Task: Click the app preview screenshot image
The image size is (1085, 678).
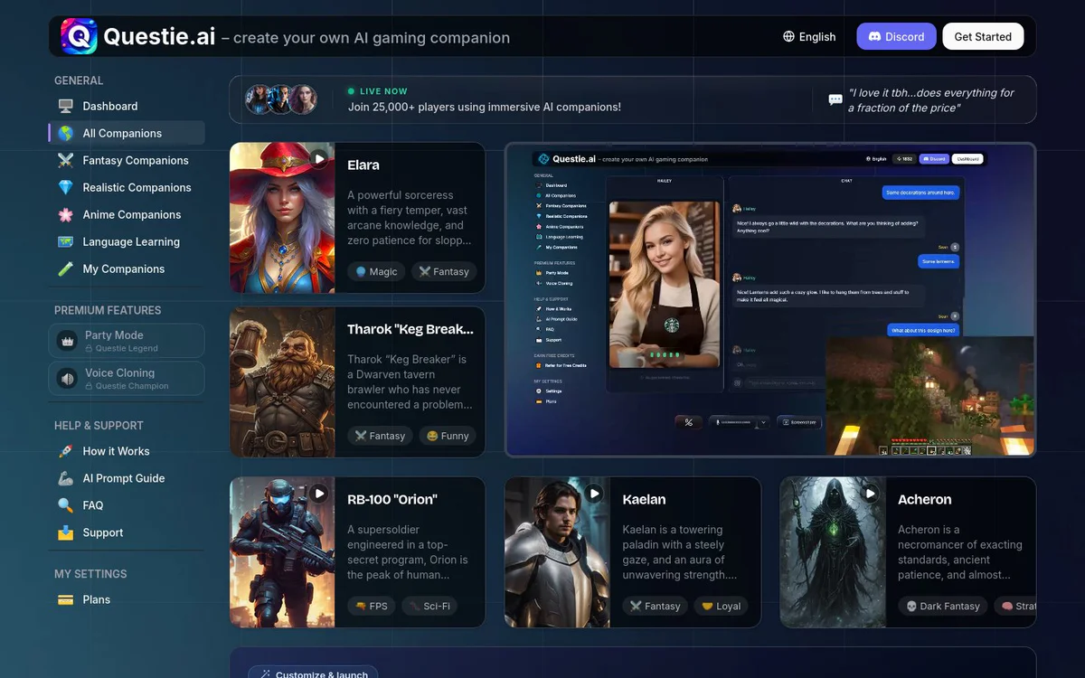Action: pyautogui.click(x=770, y=299)
